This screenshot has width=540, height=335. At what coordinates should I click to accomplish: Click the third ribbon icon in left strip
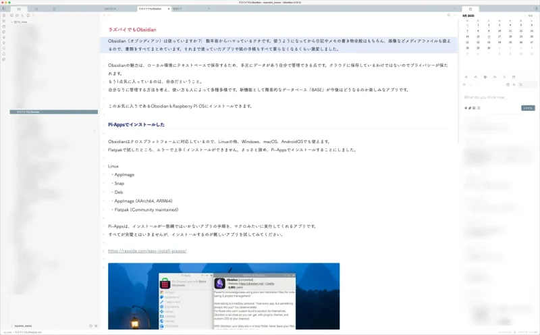click(4, 26)
